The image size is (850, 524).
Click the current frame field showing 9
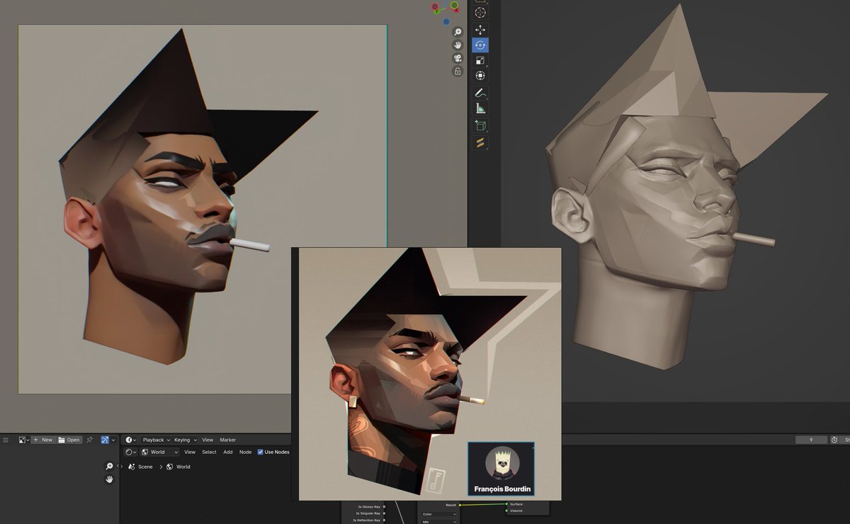tap(811, 440)
